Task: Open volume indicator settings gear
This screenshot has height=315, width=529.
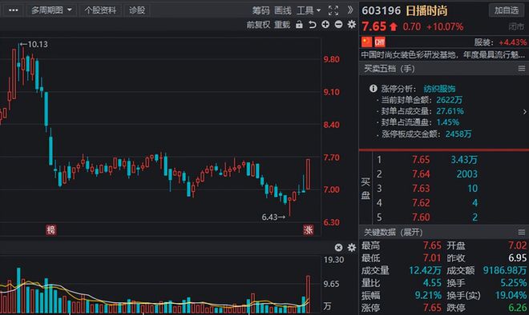Action: point(352,248)
